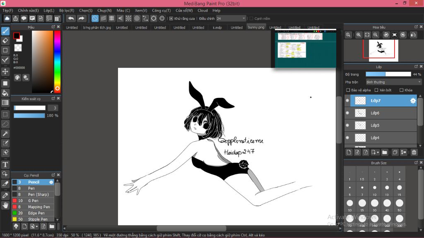Select the G Pen brush
424x238 pixels.
click(x=33, y=201)
